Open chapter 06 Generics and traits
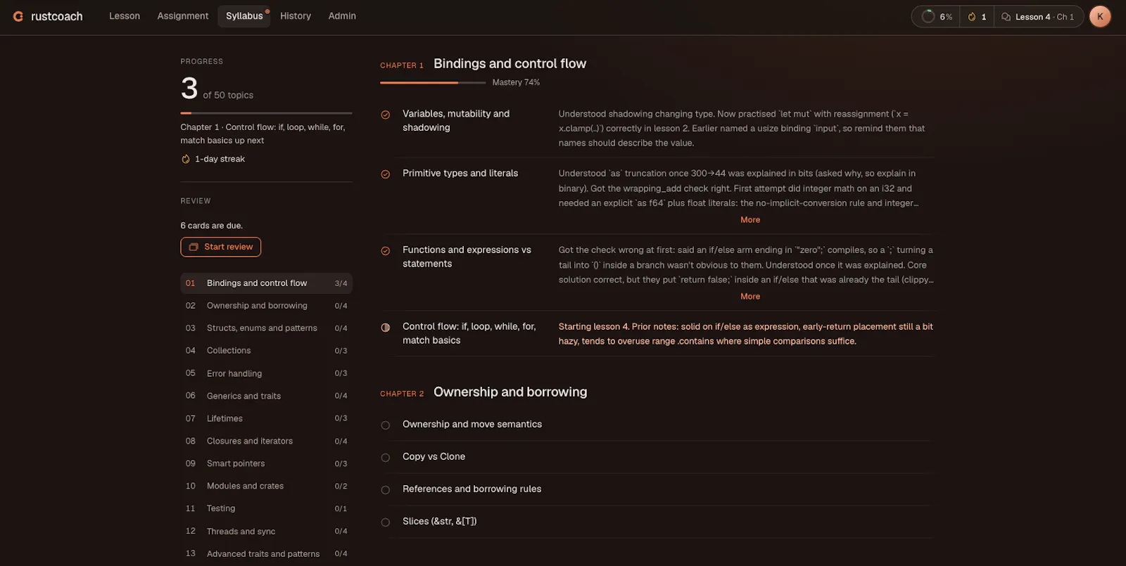Image resolution: width=1126 pixels, height=566 pixels. pyautogui.click(x=266, y=396)
